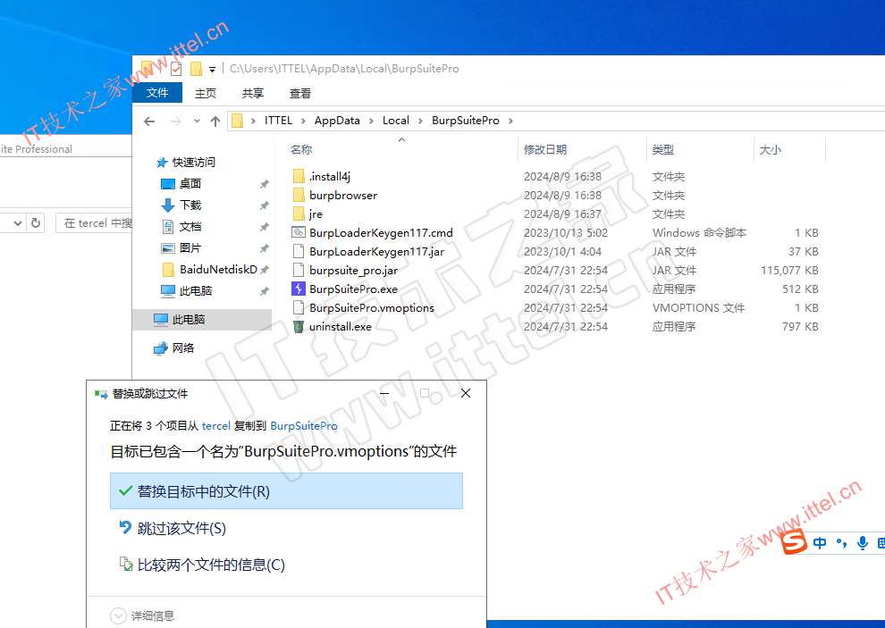Go back with the Explorer back arrow
Viewport: 885px width, 628px height.
click(x=149, y=121)
